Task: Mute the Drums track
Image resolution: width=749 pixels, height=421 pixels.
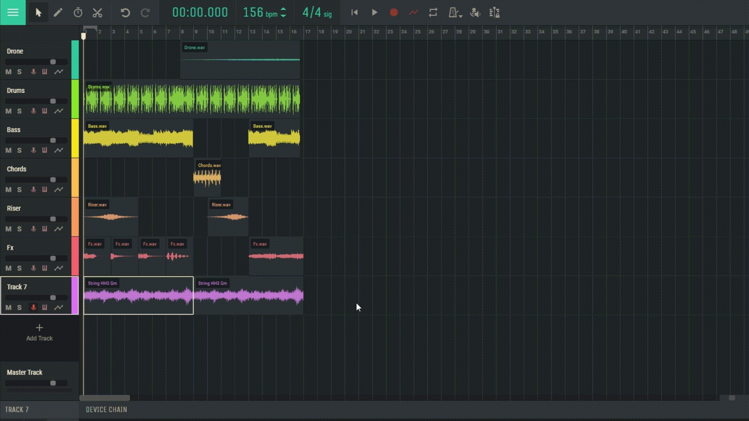Action: 8,111
